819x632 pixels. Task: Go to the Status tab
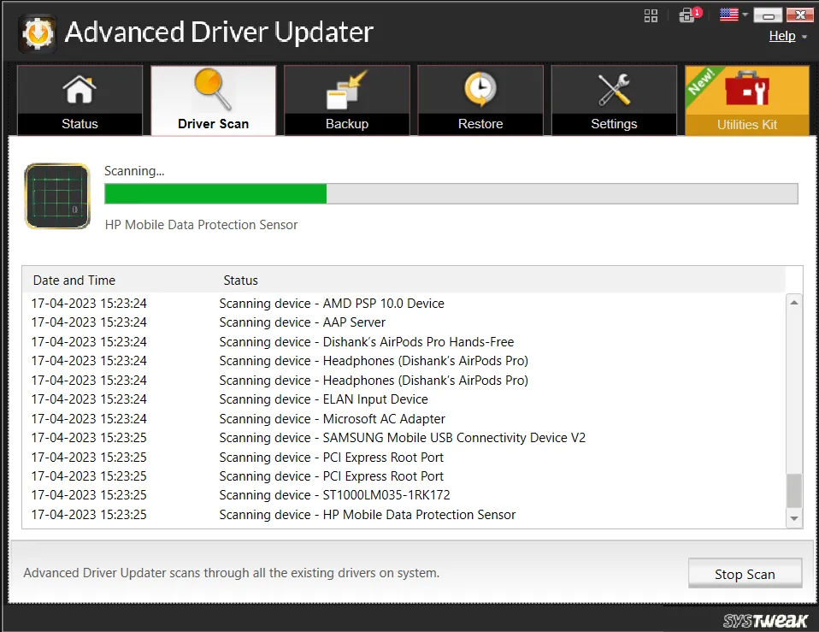coord(80,100)
